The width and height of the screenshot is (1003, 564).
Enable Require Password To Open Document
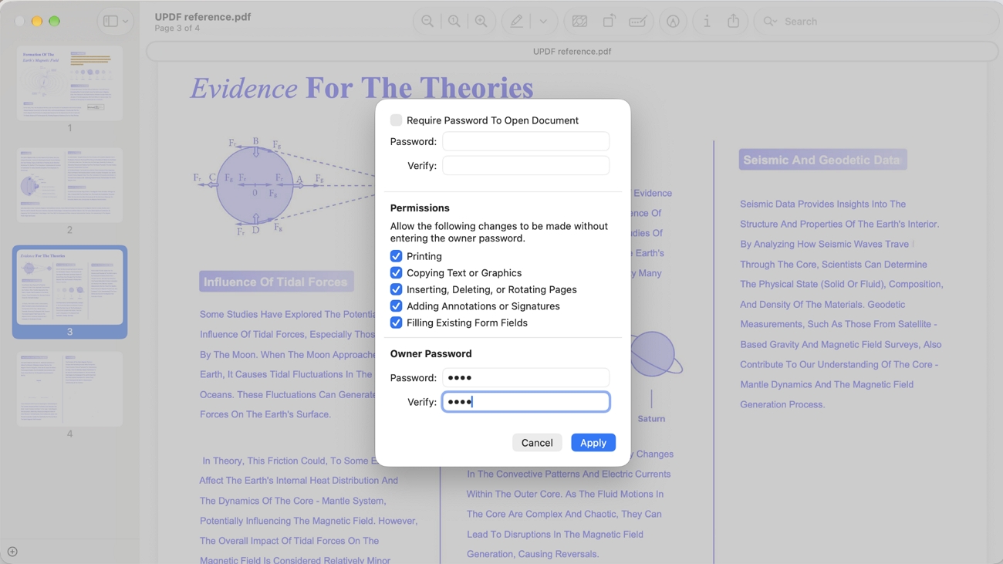point(396,120)
